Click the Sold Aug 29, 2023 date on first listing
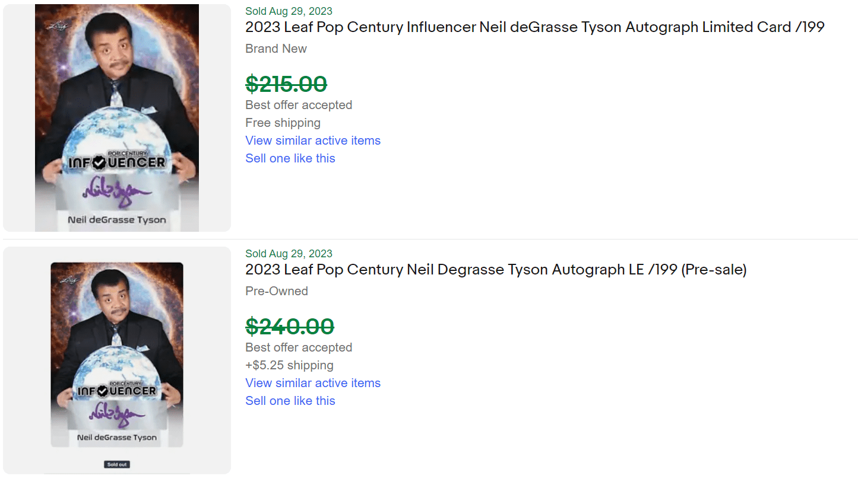This screenshot has height=479, width=858. point(289,11)
